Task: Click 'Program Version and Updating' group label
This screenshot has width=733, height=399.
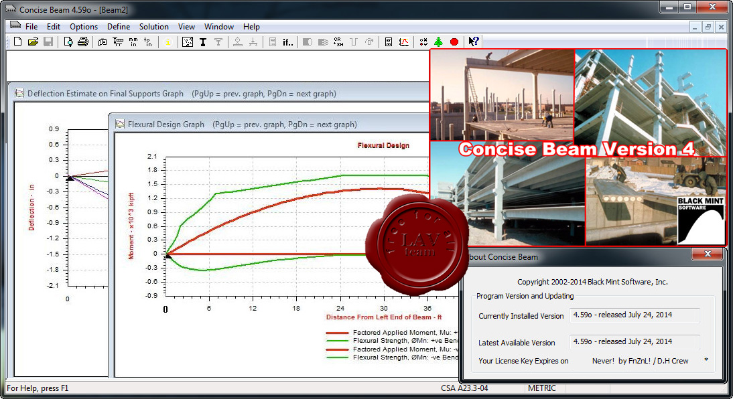Action: [x=525, y=296]
